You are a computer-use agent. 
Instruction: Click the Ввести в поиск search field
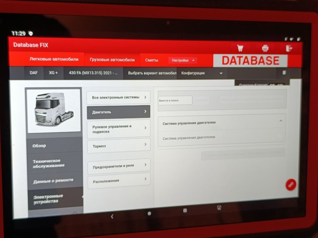(x=175, y=101)
